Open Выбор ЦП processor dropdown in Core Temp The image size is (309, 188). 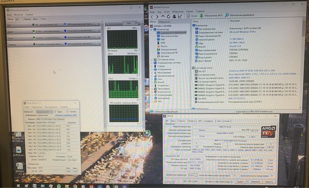click(44, 112)
